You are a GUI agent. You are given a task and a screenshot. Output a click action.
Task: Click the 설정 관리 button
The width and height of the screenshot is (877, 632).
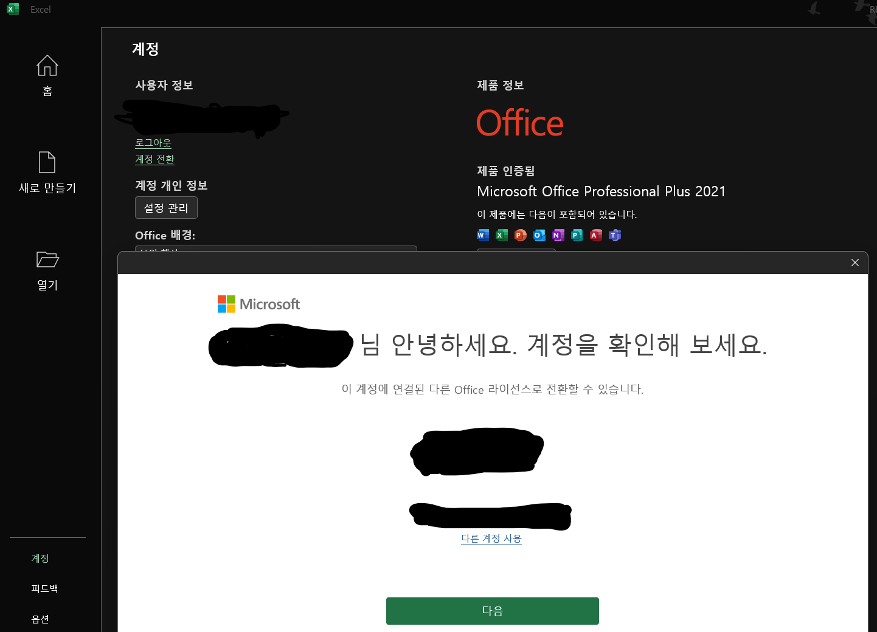click(x=166, y=208)
